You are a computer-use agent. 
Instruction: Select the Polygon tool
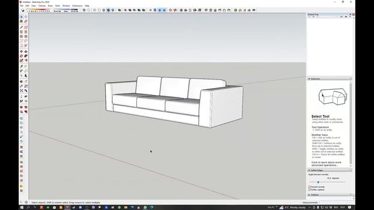click(26, 36)
